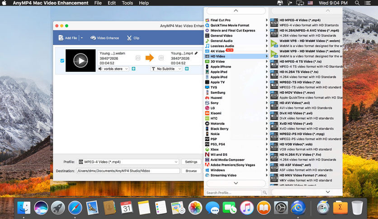Open the 4K Video category
The height and width of the screenshot is (219, 378).
click(x=236, y=51)
